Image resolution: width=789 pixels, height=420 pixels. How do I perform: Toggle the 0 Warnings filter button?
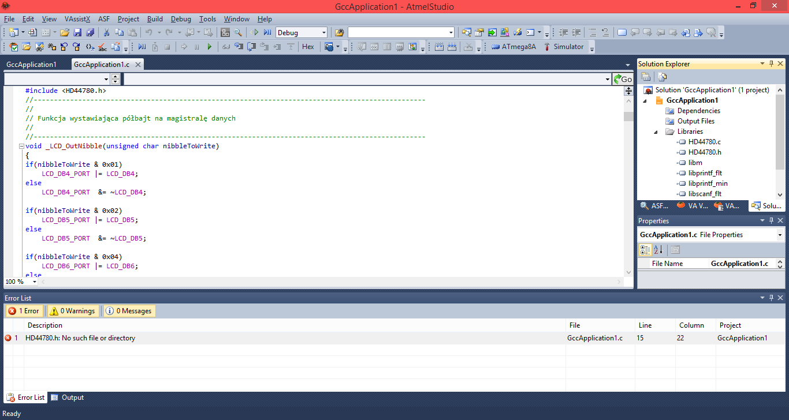pos(72,311)
